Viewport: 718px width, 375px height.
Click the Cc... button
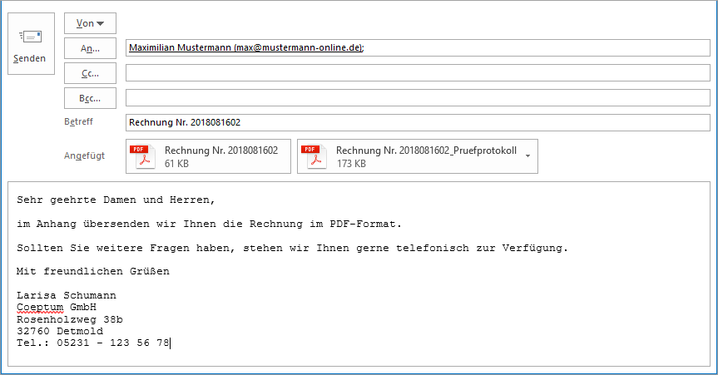90,73
